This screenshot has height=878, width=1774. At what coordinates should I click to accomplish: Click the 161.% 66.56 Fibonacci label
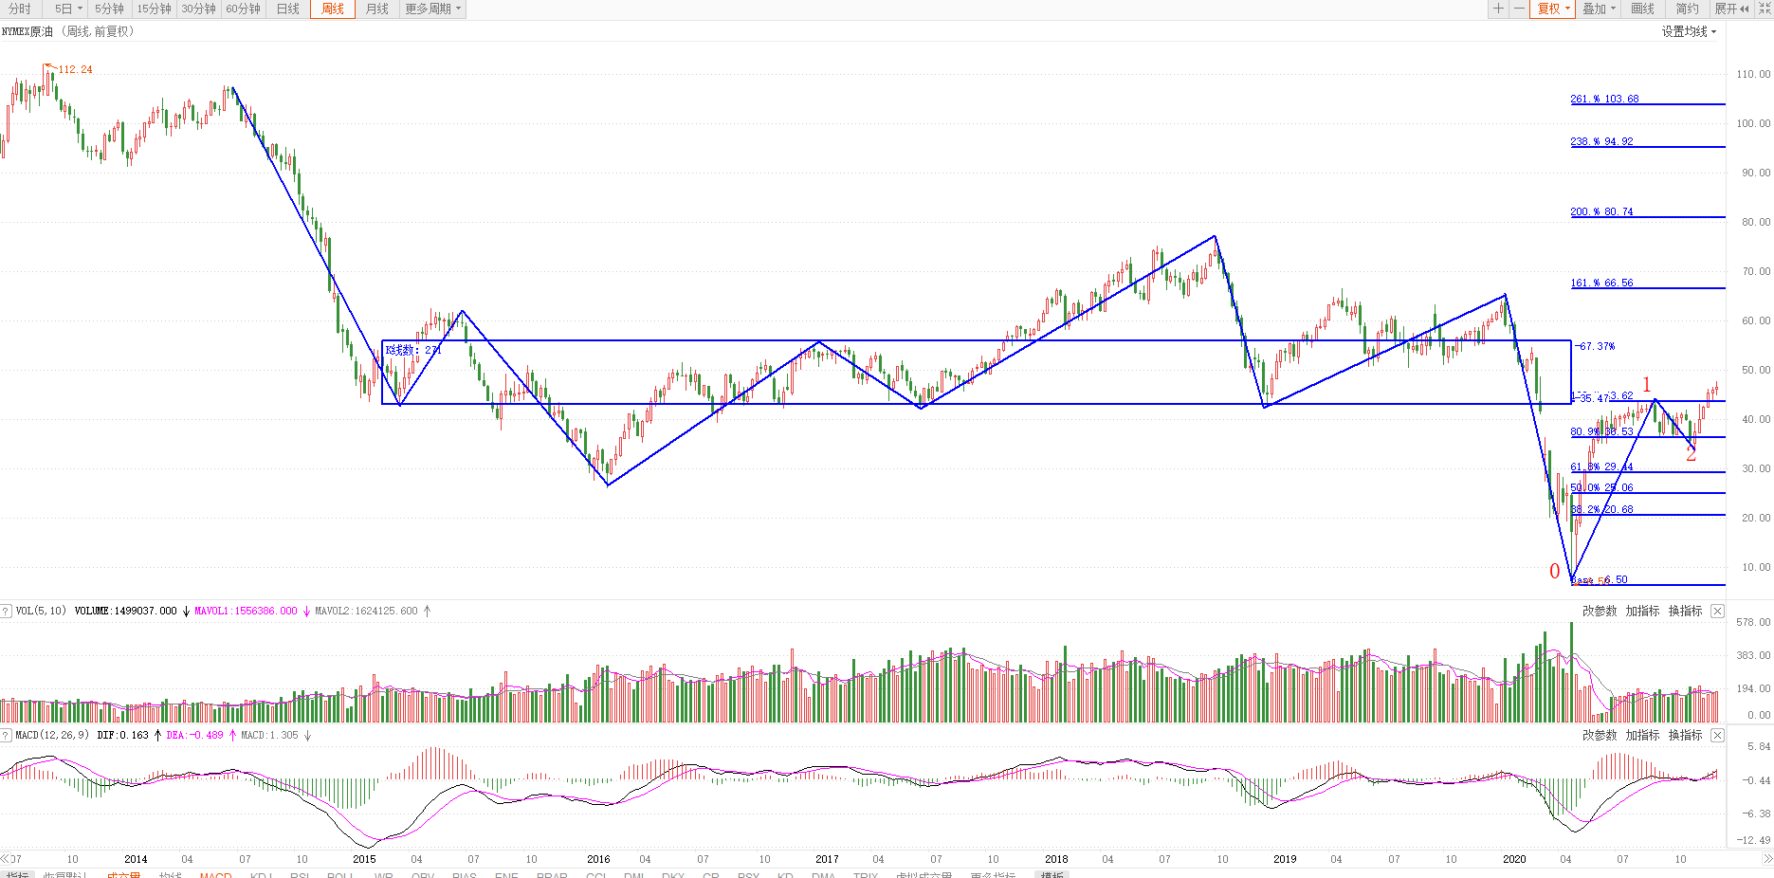pos(1601,283)
